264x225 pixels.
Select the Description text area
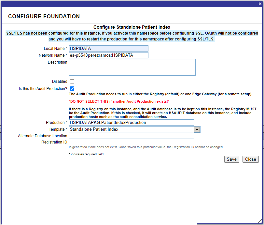point(132,67)
